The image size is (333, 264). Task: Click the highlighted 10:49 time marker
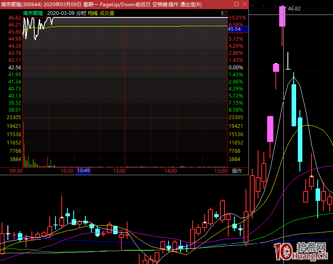click(x=83, y=171)
